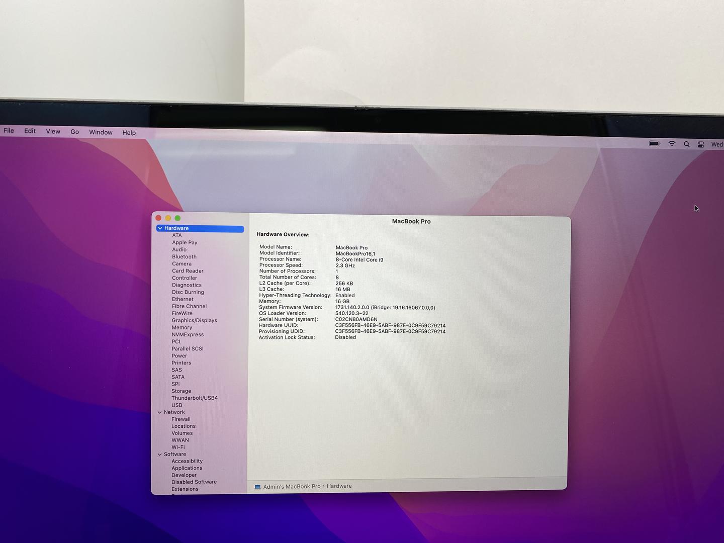Select Storage in the sidebar
Viewport: 724px width, 543px height.
182,391
